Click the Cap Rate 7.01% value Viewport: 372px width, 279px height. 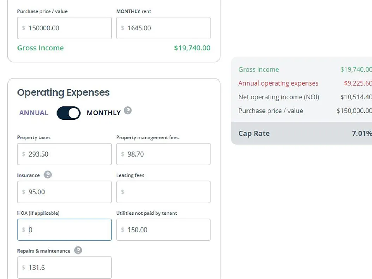[x=362, y=133]
